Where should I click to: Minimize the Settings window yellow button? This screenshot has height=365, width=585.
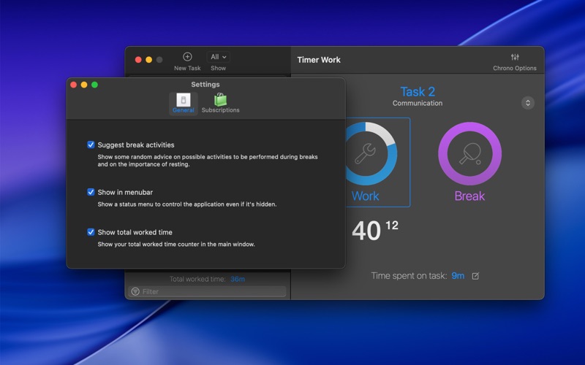pos(84,85)
